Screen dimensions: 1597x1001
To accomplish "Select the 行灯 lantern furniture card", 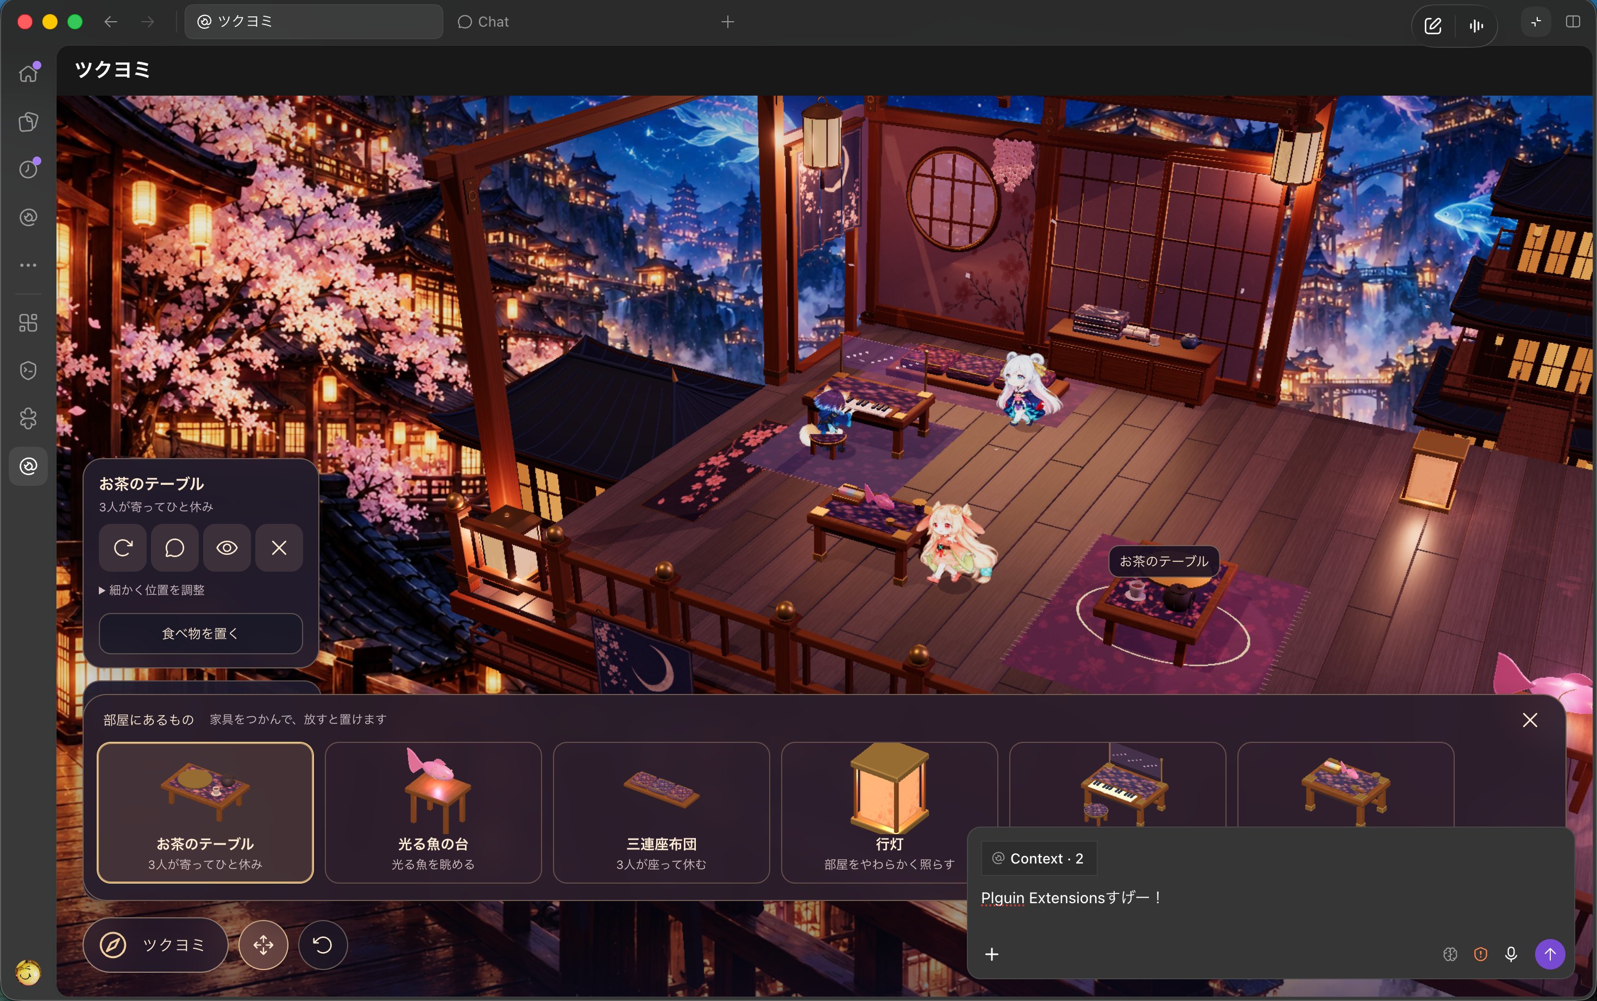I will pyautogui.click(x=889, y=812).
